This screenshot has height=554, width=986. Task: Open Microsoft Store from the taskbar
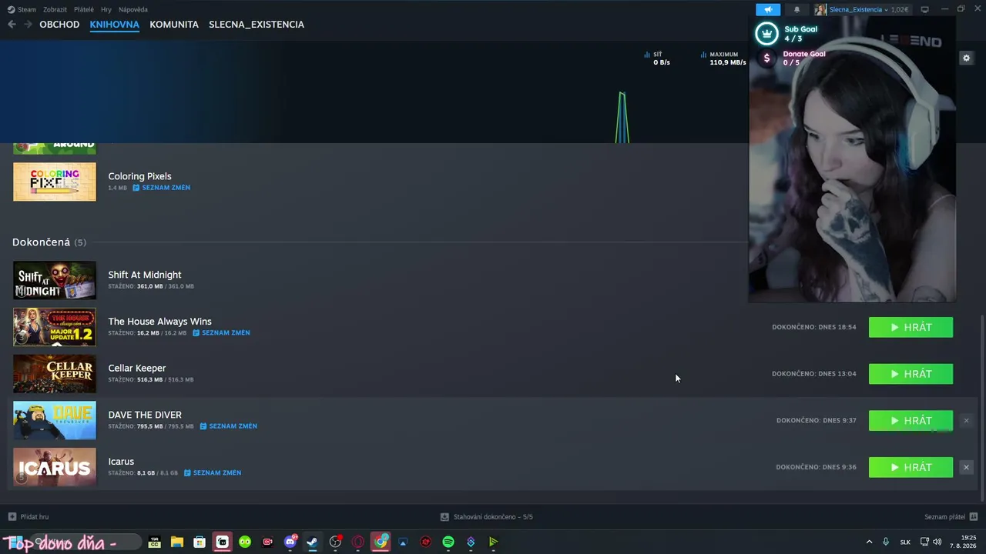(x=200, y=542)
